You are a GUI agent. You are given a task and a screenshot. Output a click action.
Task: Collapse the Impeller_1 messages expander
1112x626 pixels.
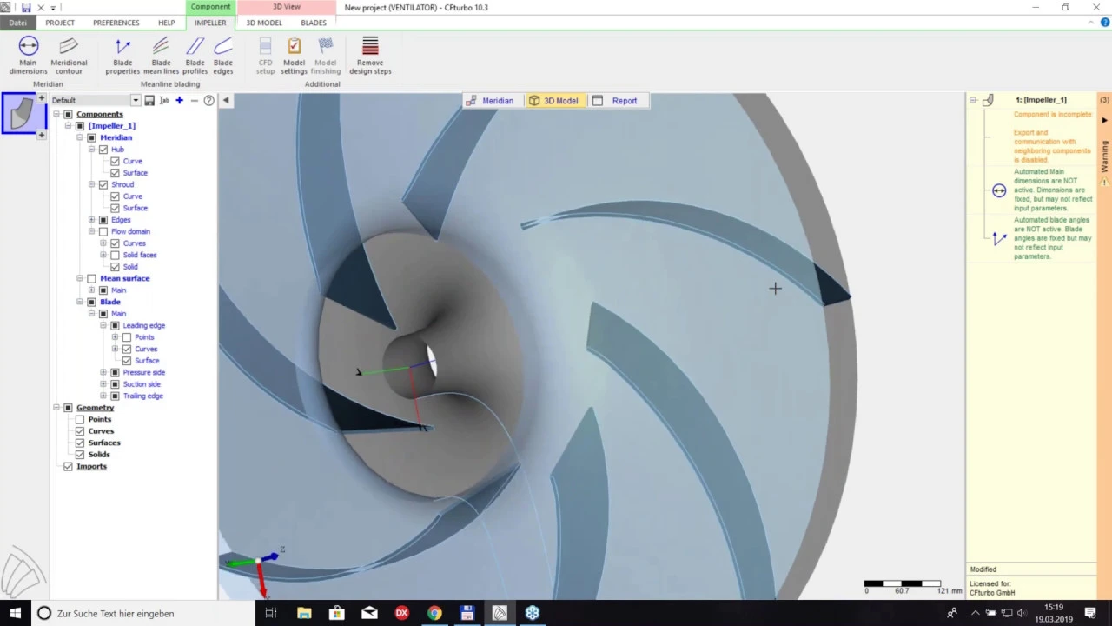coord(973,100)
